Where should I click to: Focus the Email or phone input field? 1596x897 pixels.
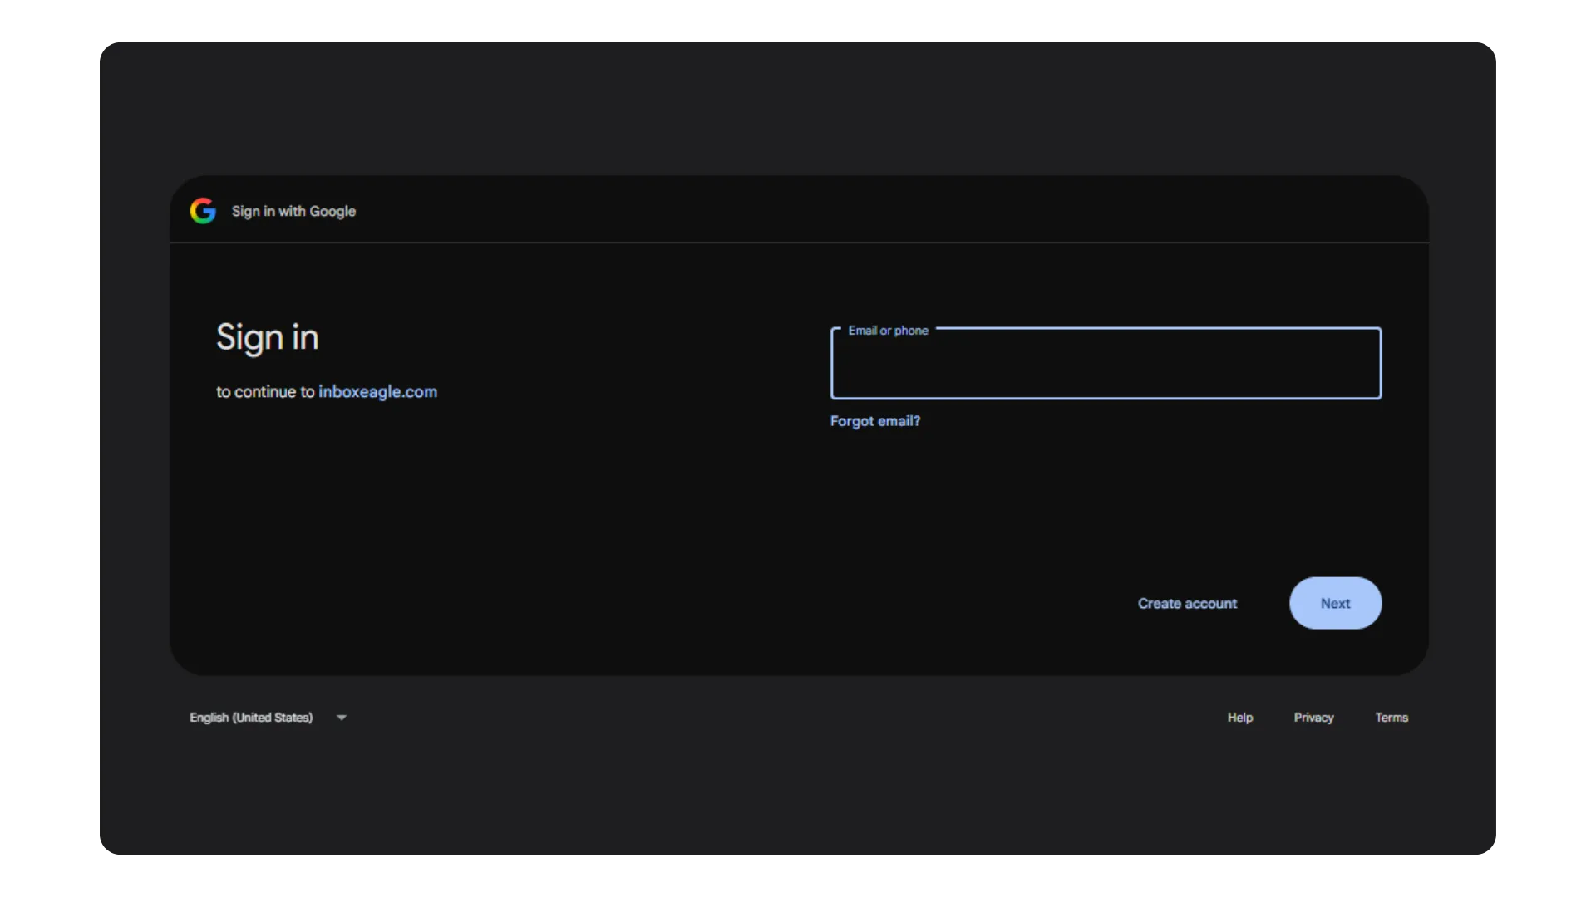pos(1106,363)
